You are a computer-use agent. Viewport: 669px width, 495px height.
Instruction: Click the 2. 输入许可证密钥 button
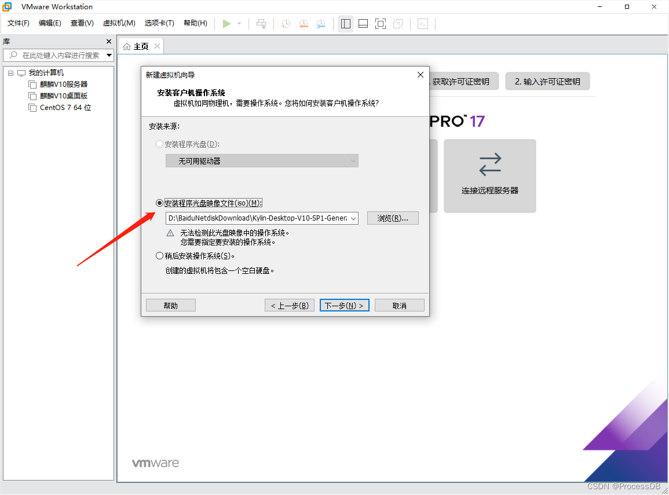[547, 81]
